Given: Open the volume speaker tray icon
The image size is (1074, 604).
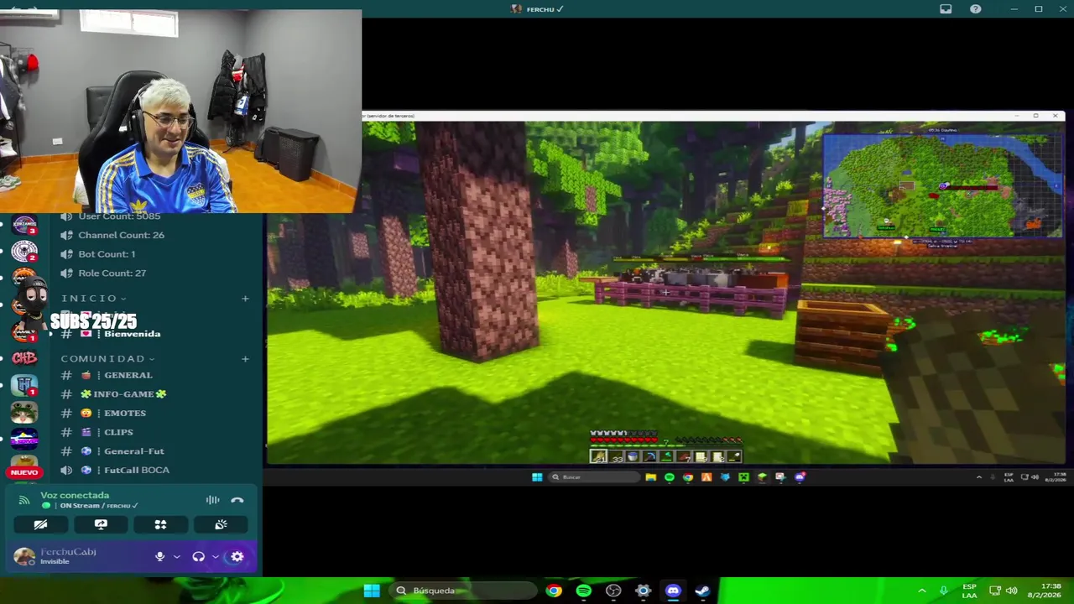Looking at the screenshot, I should [1012, 591].
